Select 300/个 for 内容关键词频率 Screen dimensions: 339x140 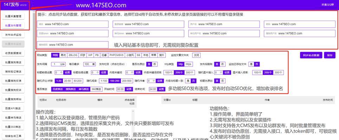click(x=190, y=72)
